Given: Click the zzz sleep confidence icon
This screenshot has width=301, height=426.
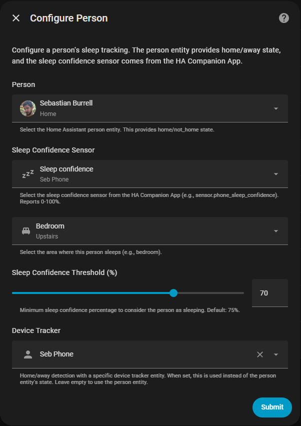Looking at the screenshot, I should tap(27, 174).
